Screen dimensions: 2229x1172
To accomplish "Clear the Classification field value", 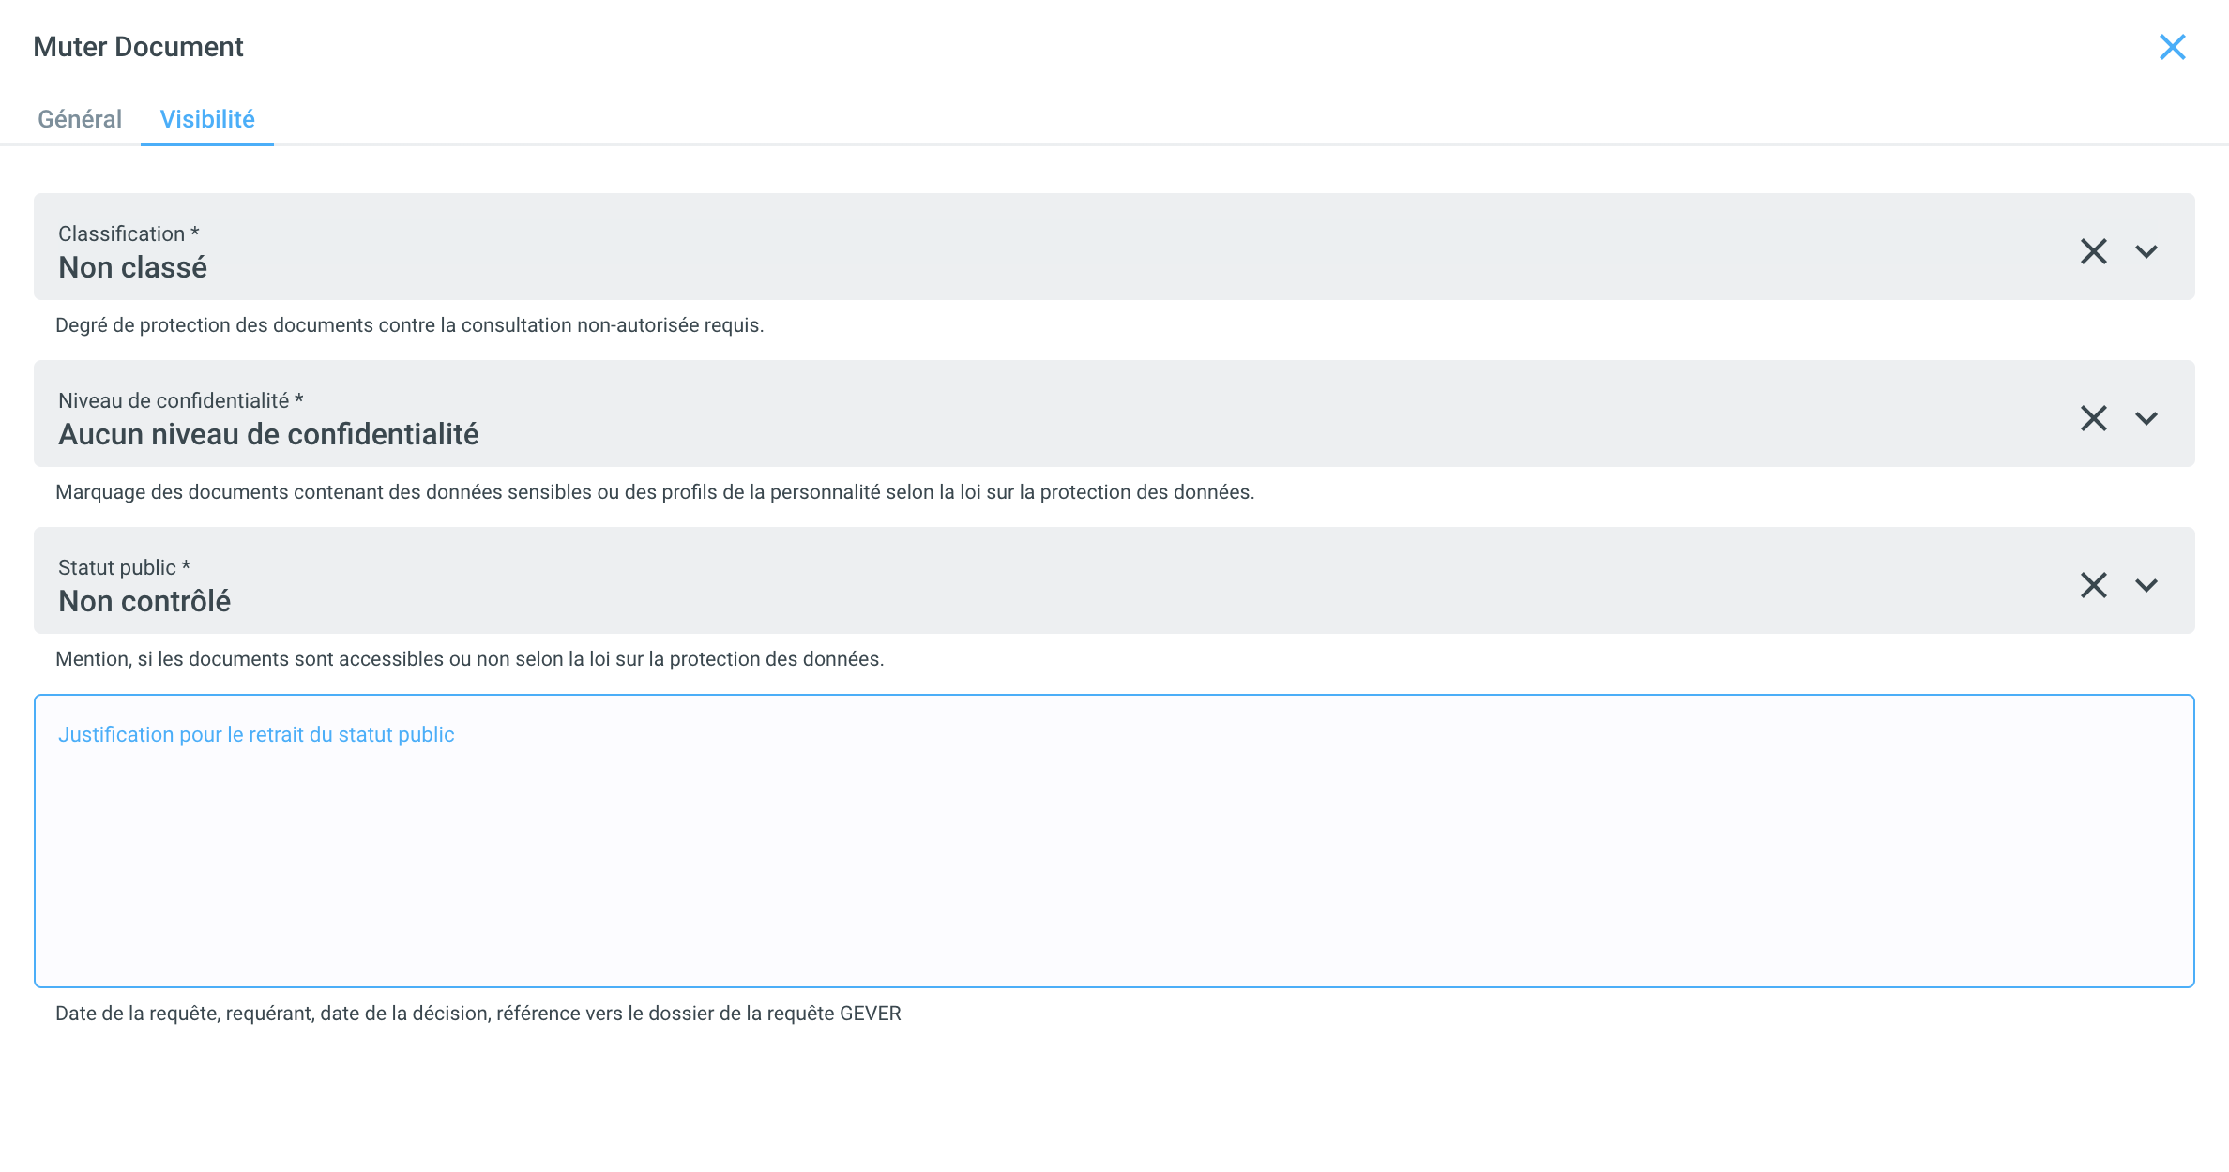I will 2093,251.
